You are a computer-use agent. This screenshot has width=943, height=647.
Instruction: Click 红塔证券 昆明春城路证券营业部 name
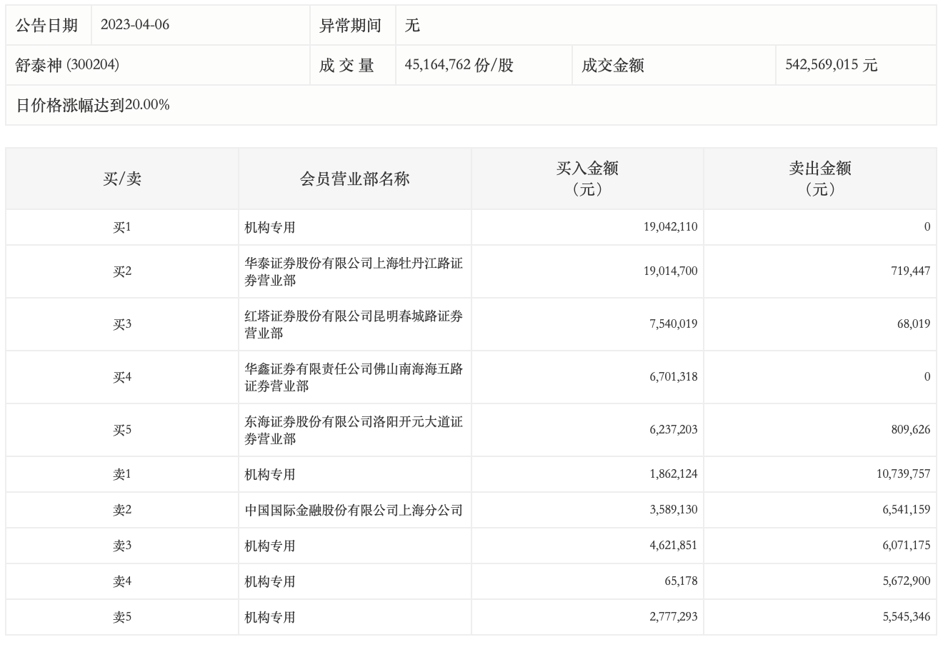(354, 324)
